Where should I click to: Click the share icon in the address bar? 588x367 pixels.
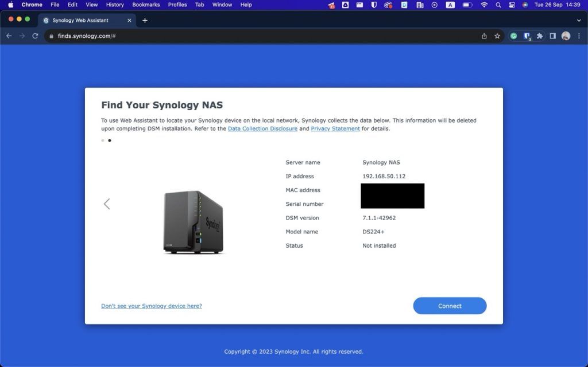[x=484, y=36]
